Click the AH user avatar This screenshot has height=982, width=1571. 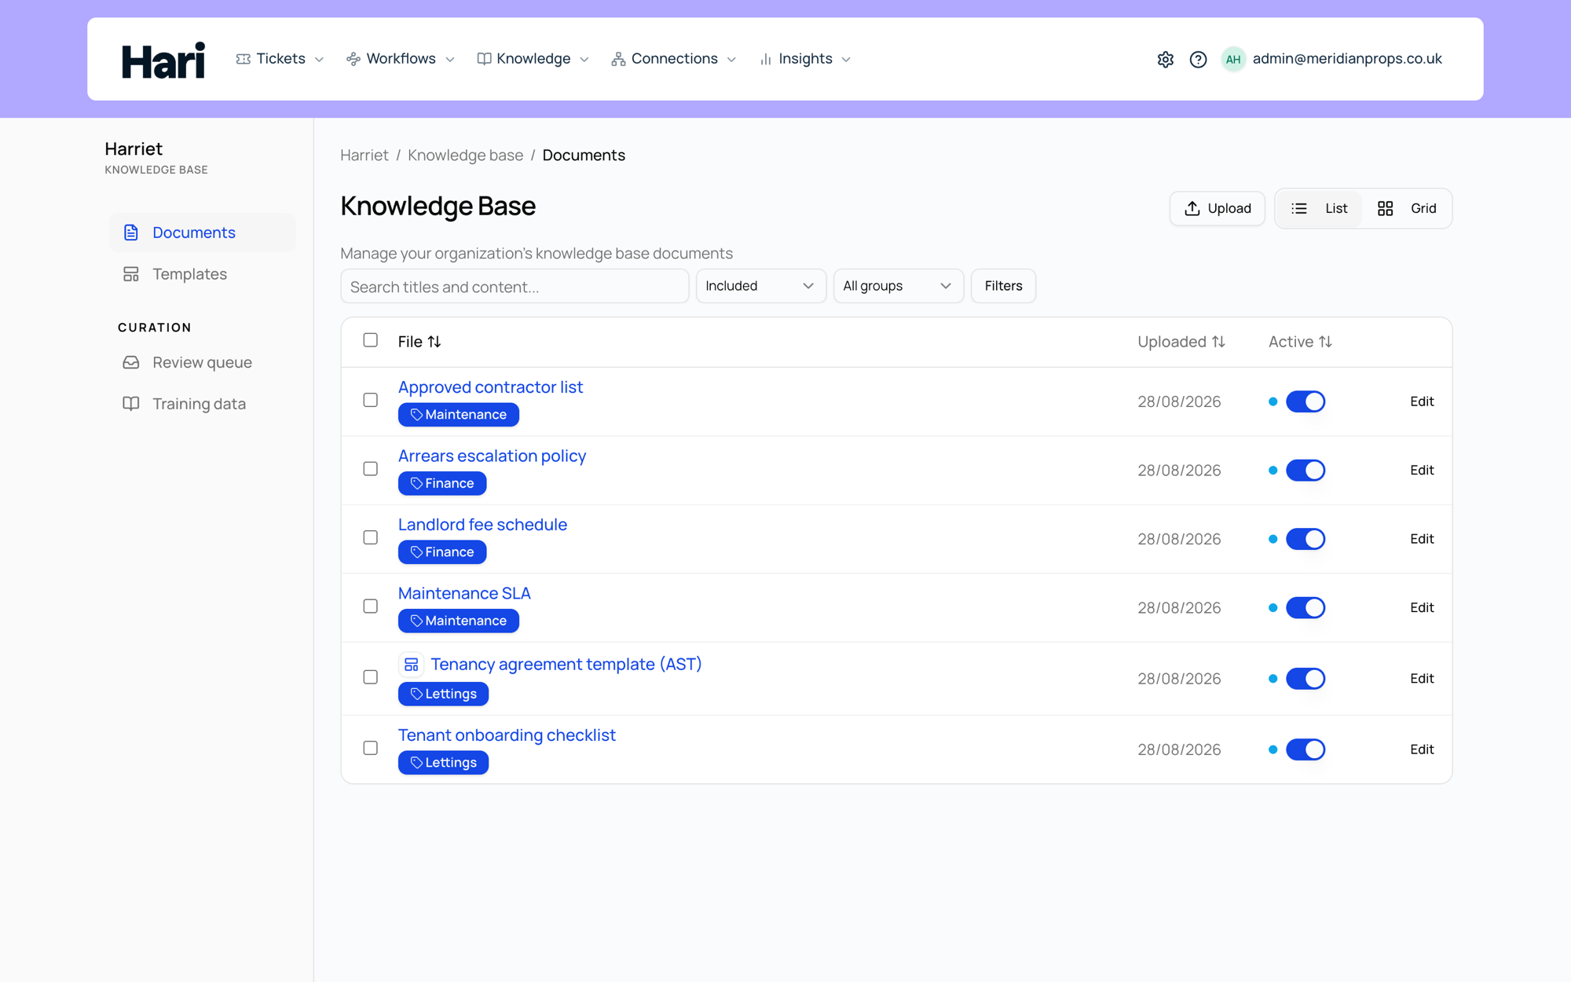(1233, 59)
